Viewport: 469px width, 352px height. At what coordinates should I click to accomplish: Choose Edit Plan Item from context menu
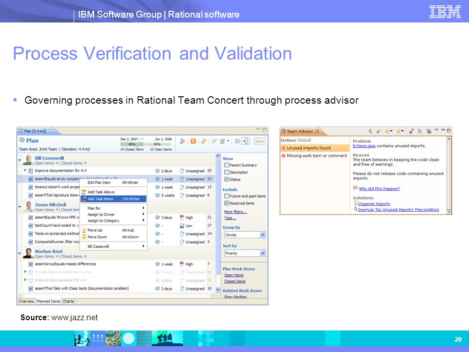pos(113,182)
